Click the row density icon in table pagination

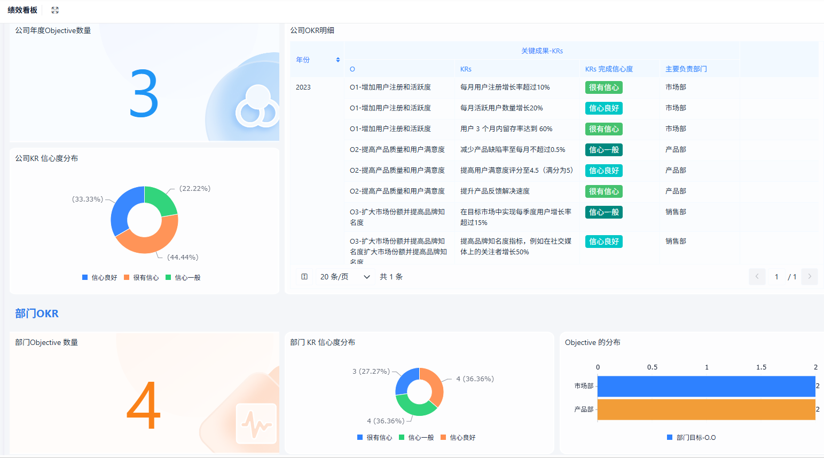(304, 276)
